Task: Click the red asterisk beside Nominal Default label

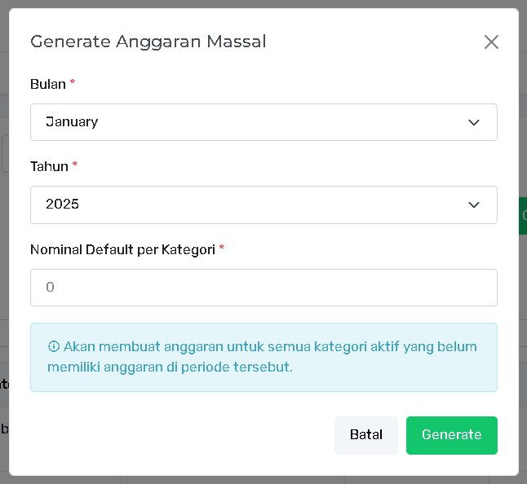Action: pyautogui.click(x=221, y=249)
